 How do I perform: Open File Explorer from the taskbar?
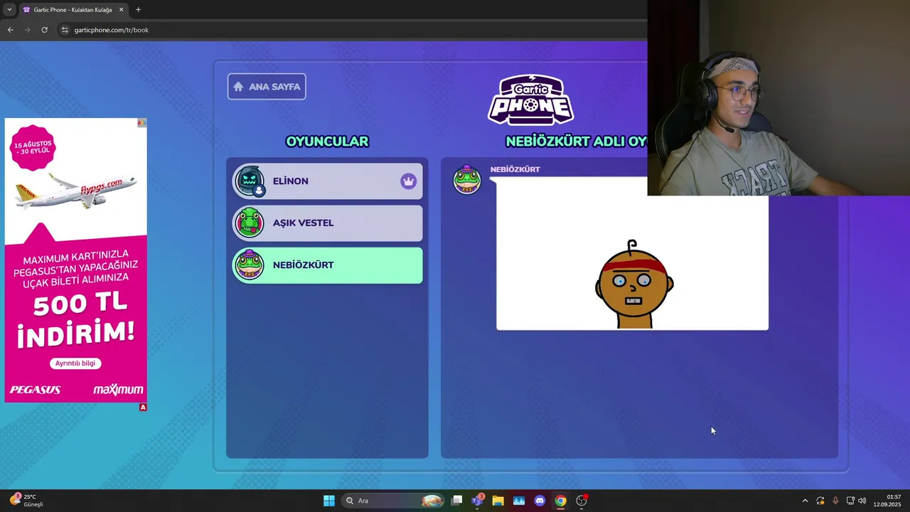click(498, 501)
